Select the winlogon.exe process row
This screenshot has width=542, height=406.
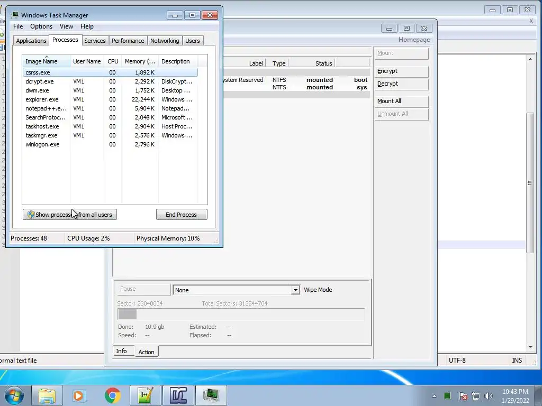pyautogui.click(x=110, y=144)
